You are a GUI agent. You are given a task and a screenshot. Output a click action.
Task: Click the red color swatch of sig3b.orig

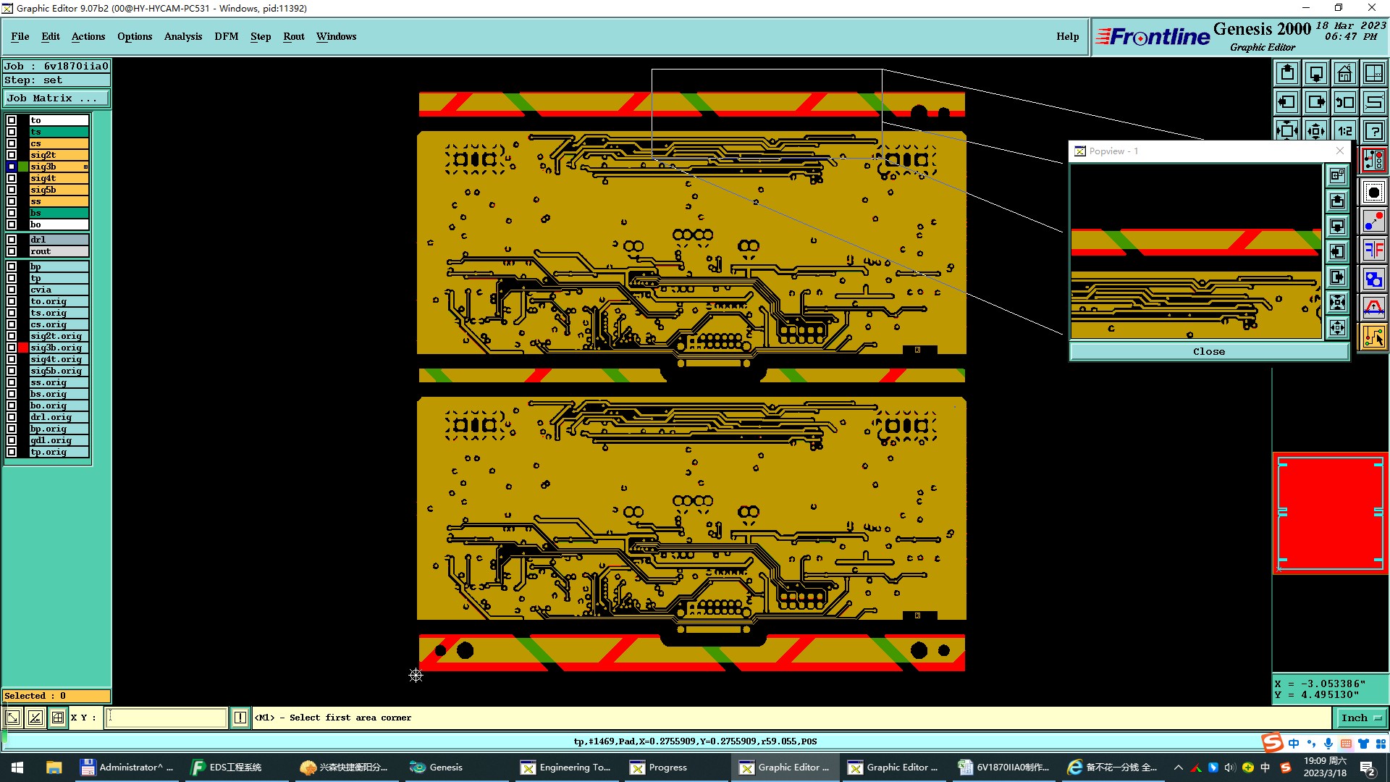tap(23, 348)
